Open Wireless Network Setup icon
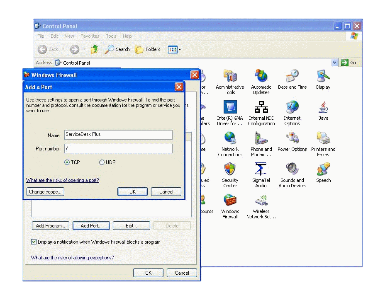This screenshot has width=390, height=295. 261,206
